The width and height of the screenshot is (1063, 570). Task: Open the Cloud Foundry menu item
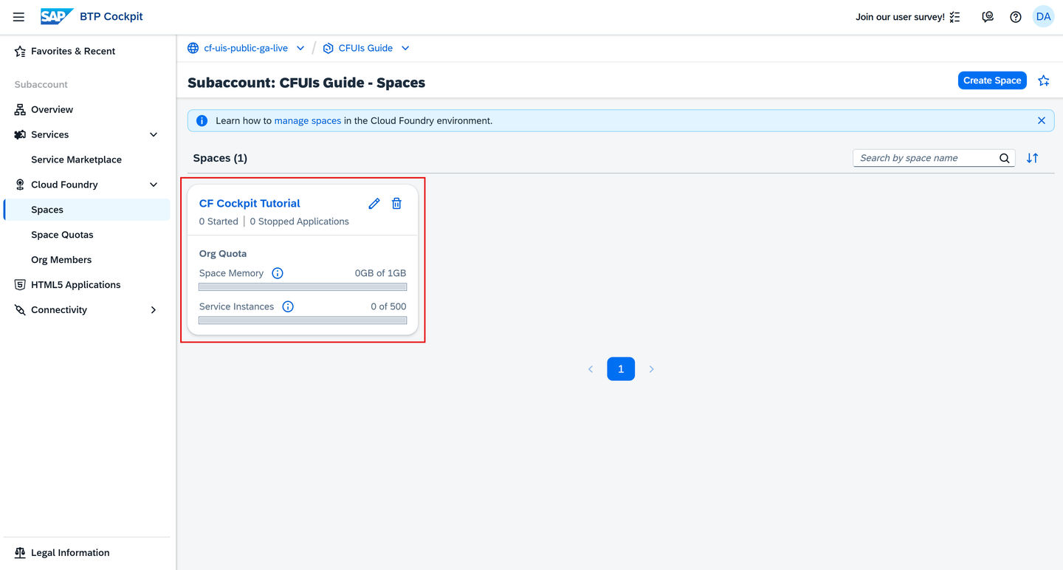click(64, 185)
